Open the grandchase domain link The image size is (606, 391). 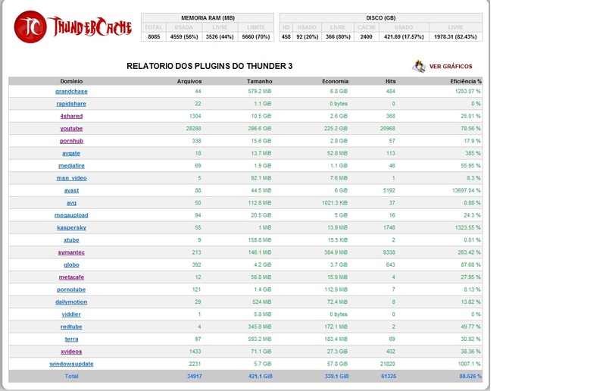[x=71, y=91]
